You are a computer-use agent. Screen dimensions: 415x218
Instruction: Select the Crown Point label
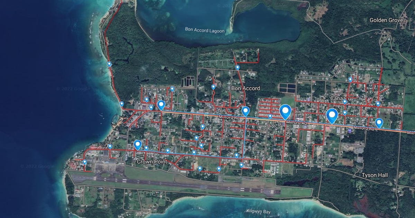[152, 162]
